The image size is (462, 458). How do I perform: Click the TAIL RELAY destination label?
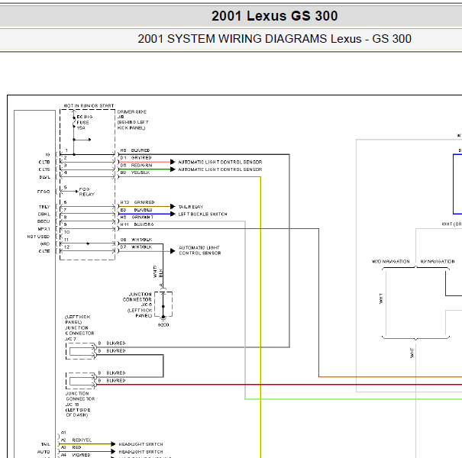191,207
